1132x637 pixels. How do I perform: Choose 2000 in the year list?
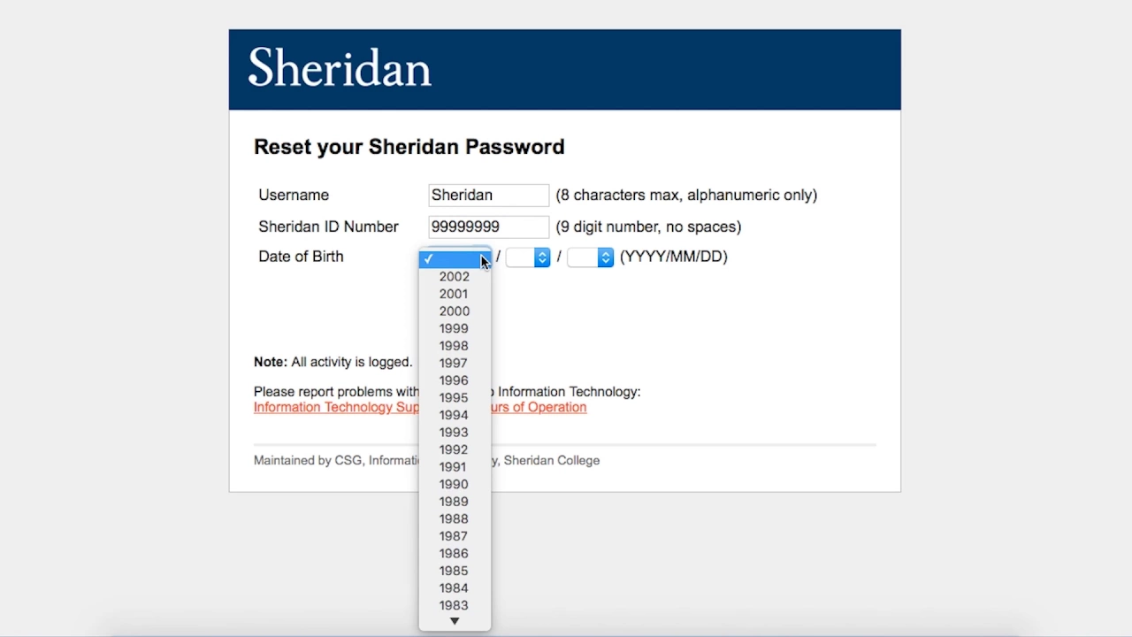coord(455,311)
